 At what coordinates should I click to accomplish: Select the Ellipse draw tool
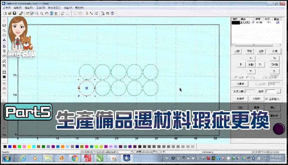tap(4, 35)
